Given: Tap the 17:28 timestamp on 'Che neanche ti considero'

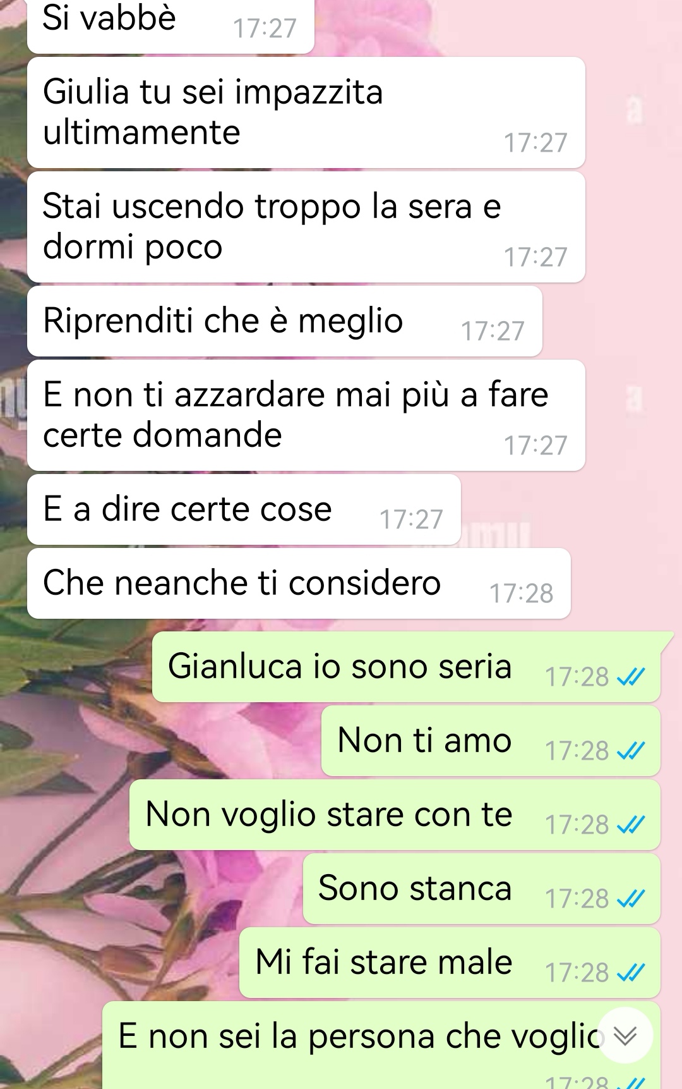Looking at the screenshot, I should pyautogui.click(x=522, y=593).
